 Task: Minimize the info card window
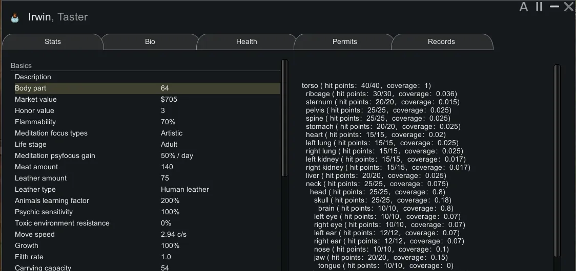[x=554, y=7]
